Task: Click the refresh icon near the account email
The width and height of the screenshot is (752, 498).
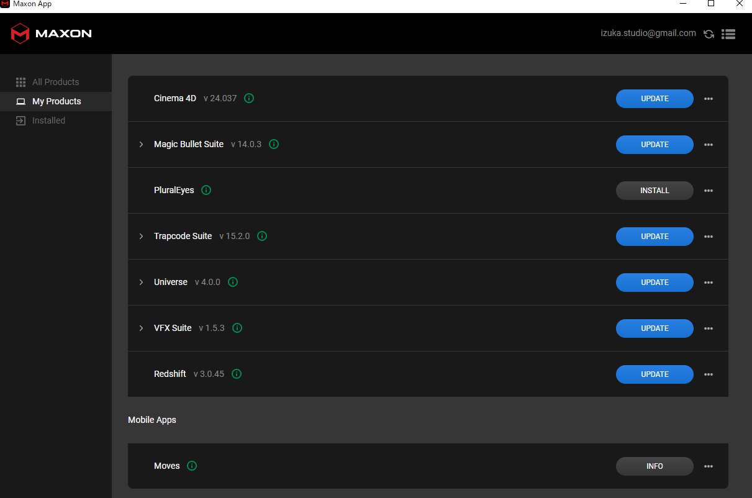Action: pyautogui.click(x=709, y=34)
